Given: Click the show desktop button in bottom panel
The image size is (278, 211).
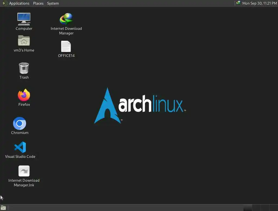Looking at the screenshot, I should pyautogui.click(x=3, y=208).
